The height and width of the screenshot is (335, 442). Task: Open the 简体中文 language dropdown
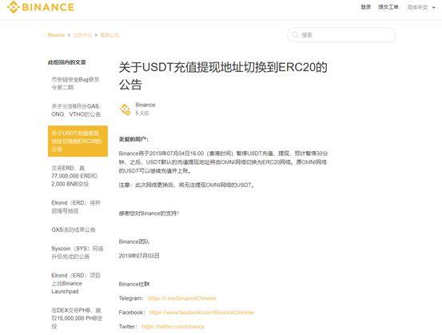(x=421, y=7)
